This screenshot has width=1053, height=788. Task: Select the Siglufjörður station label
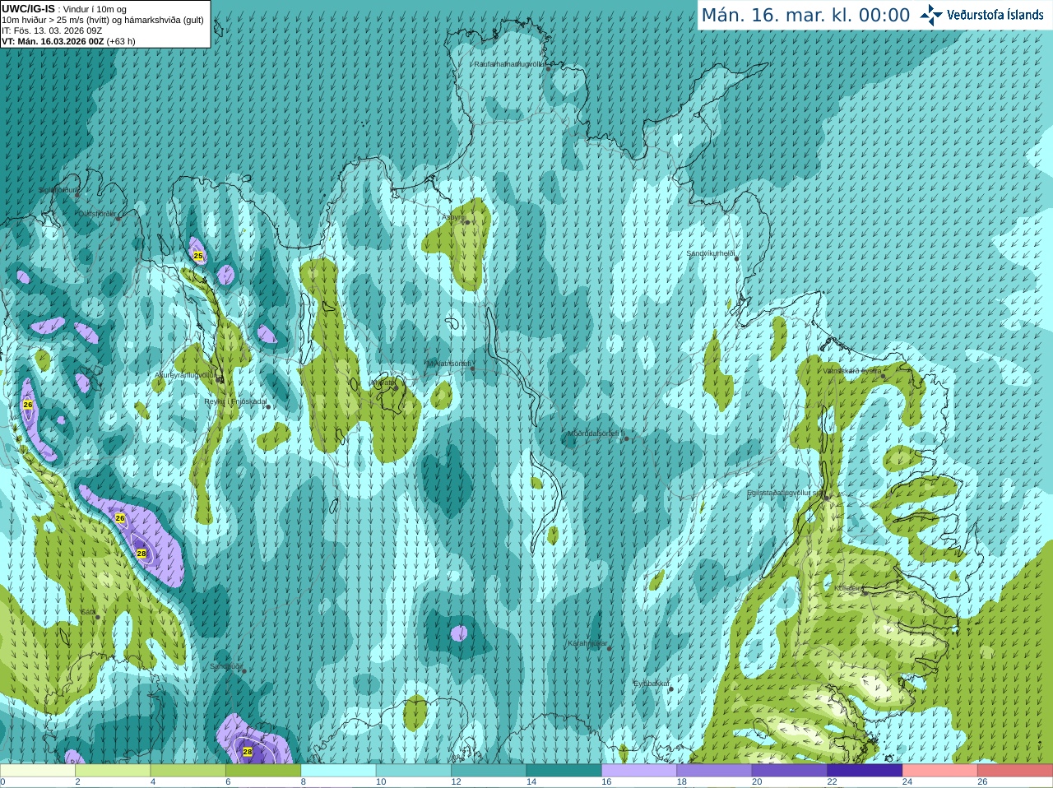[x=59, y=190]
